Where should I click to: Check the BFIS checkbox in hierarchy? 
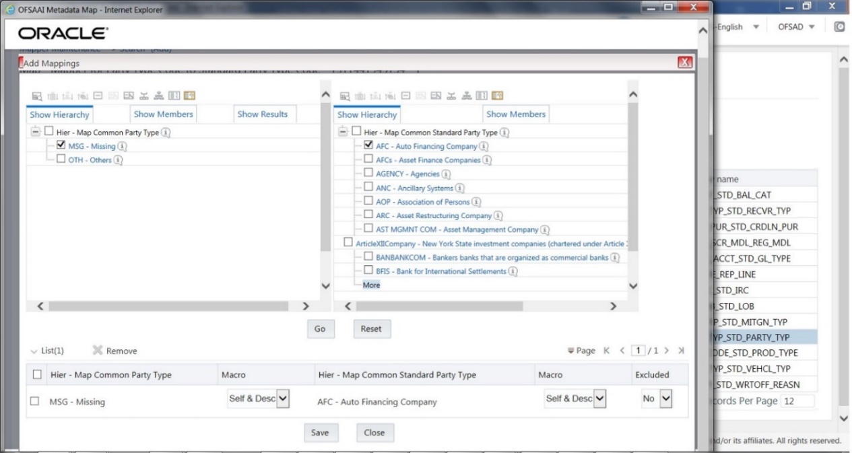click(368, 271)
